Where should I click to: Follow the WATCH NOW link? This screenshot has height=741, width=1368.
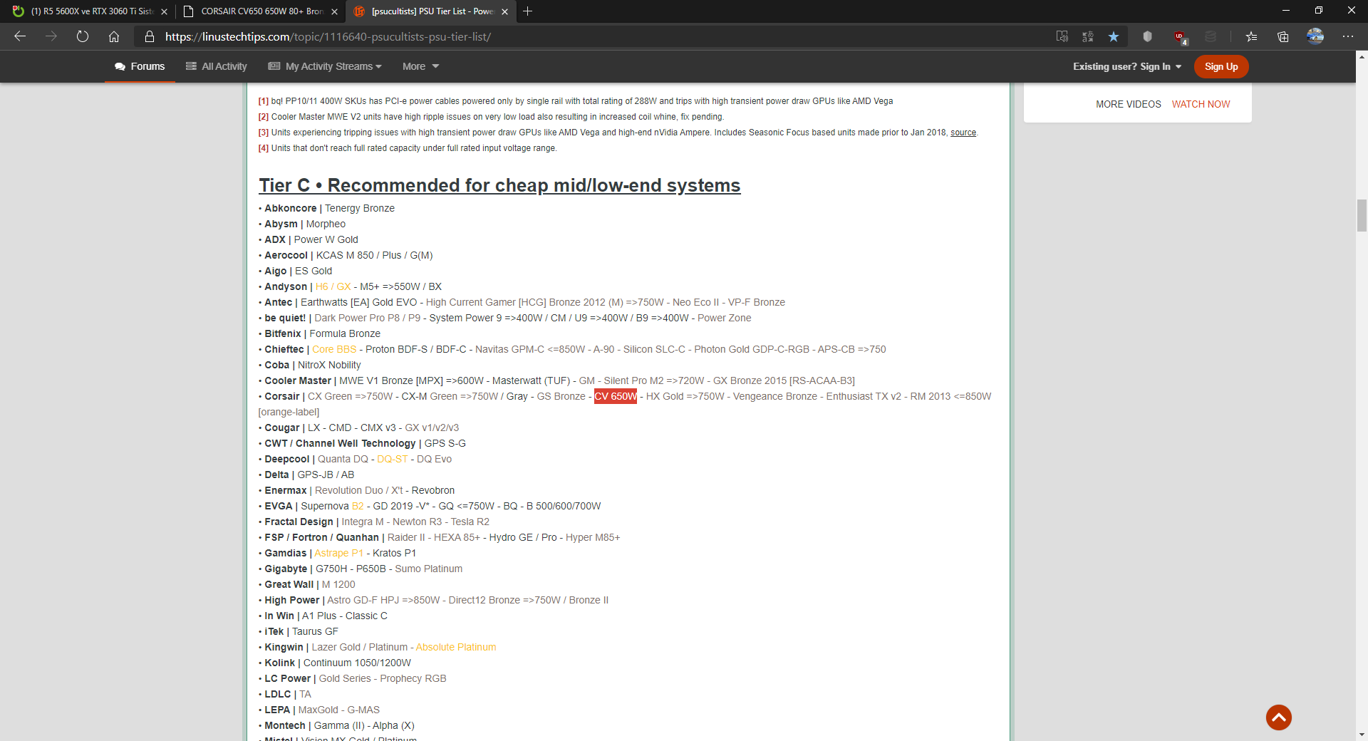1201,104
